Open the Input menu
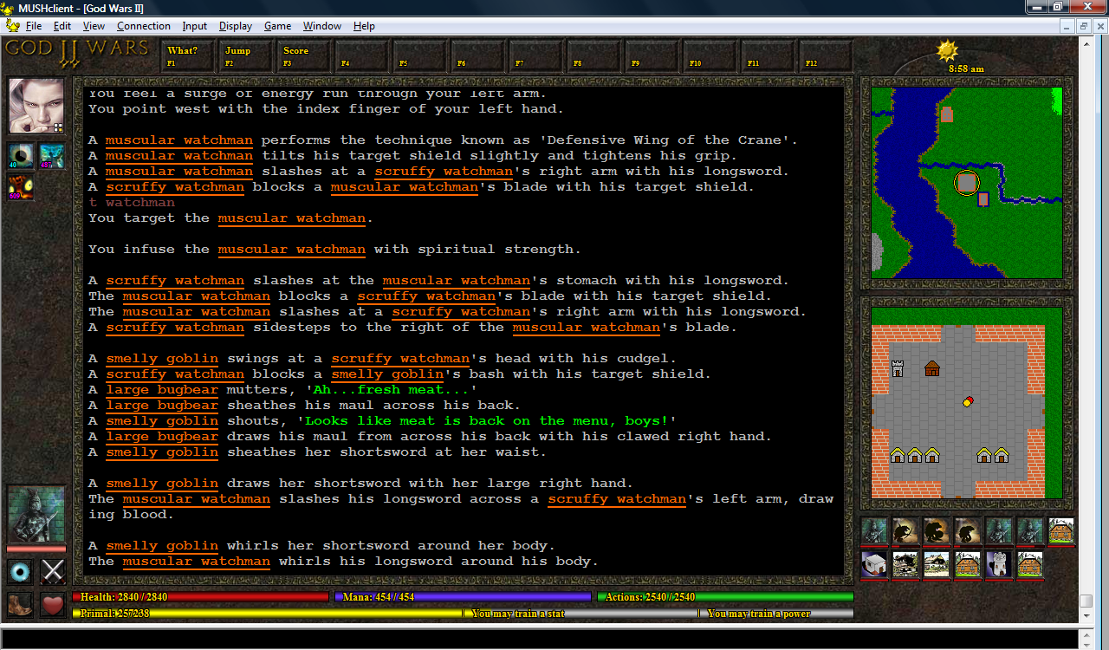The image size is (1109, 650). [x=195, y=26]
